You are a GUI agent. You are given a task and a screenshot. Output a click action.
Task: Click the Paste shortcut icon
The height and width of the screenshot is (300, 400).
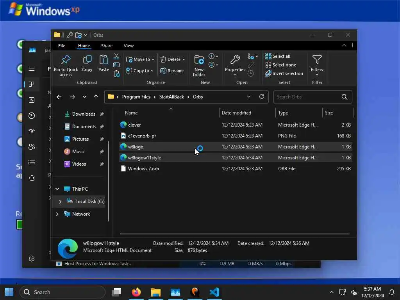tap(116, 73)
